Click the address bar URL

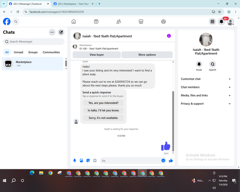57,12
